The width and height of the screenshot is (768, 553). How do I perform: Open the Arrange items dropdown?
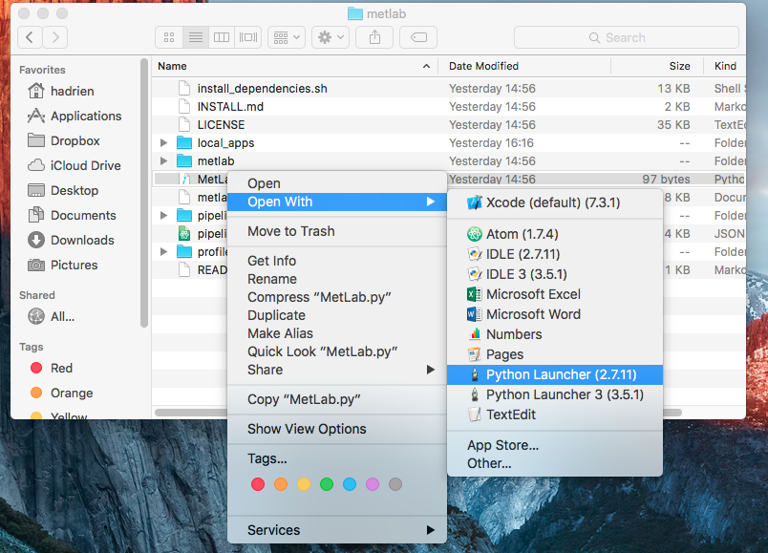pyautogui.click(x=287, y=37)
